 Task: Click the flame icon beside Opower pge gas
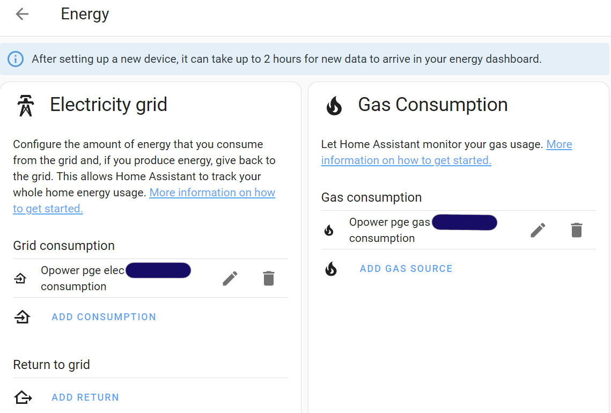pyautogui.click(x=329, y=230)
